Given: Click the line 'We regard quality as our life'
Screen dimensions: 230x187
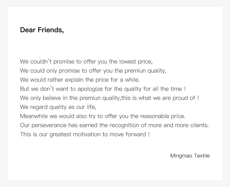Looking at the screenshot, I should tap(58, 107).
